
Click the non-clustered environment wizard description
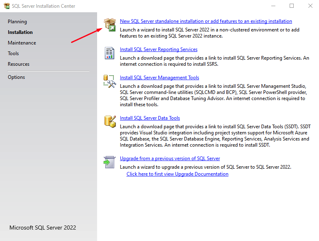point(210,33)
